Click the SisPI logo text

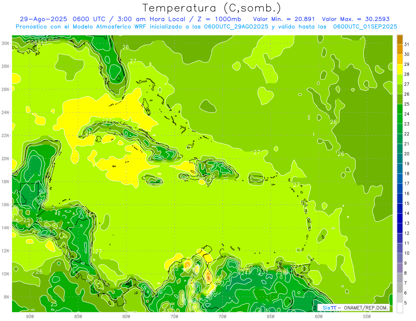(x=329, y=308)
